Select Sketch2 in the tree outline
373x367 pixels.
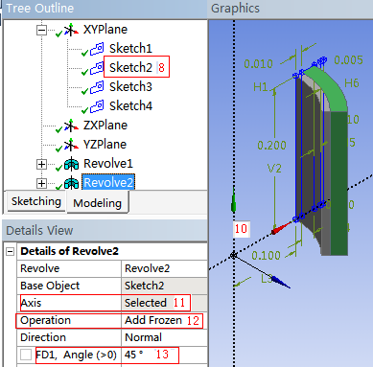130,67
